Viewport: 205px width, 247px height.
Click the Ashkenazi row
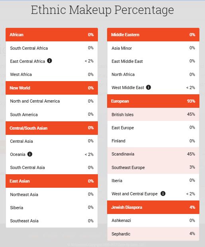(x=153, y=220)
